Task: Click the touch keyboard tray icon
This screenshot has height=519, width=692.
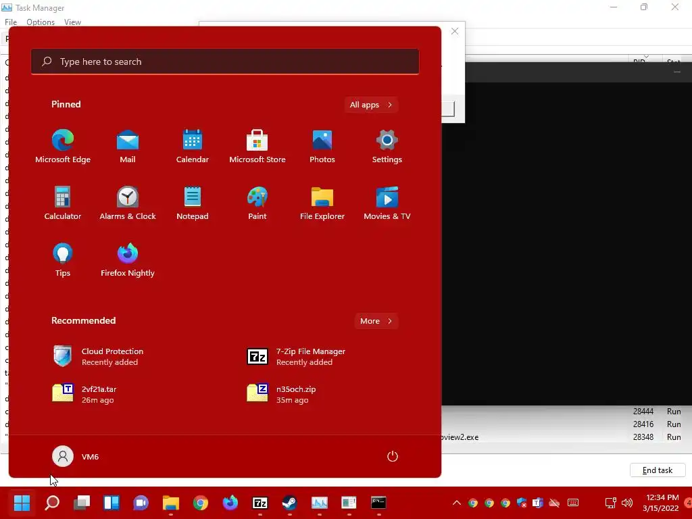Action: click(x=573, y=503)
